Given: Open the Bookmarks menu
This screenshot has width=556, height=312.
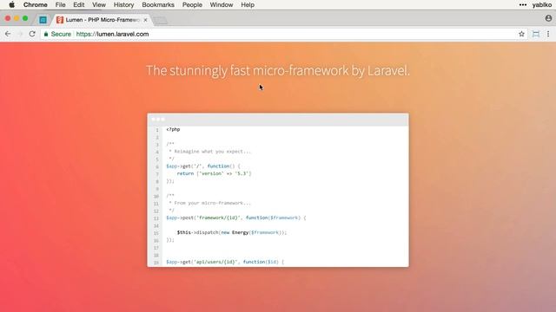Looking at the screenshot, I should tap(158, 4).
